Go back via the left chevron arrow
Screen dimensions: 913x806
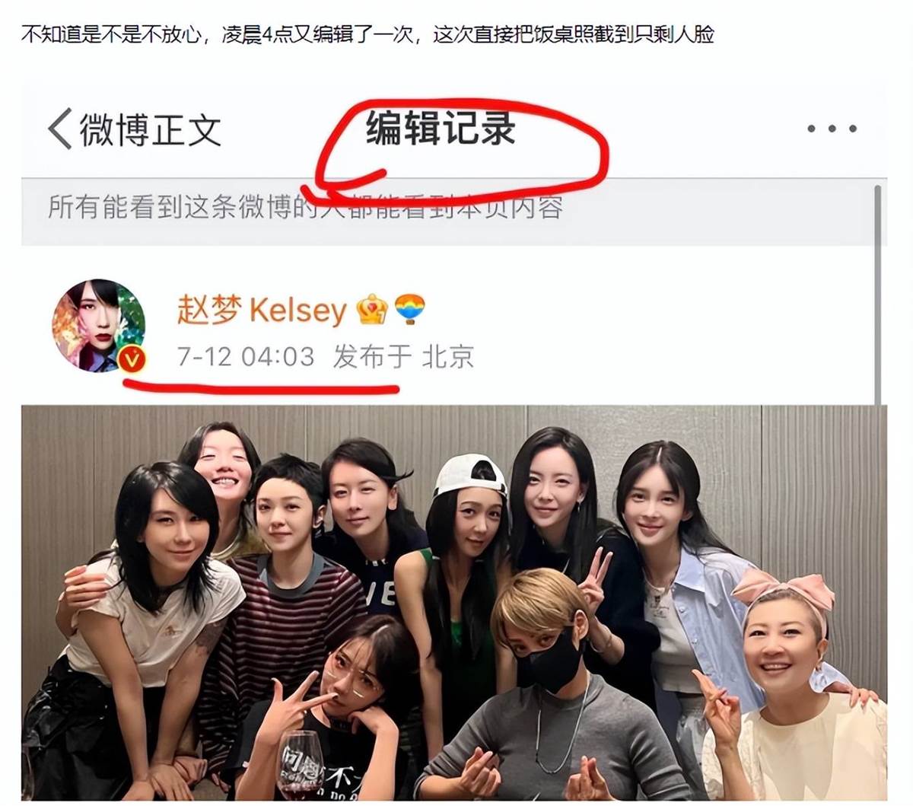point(60,128)
